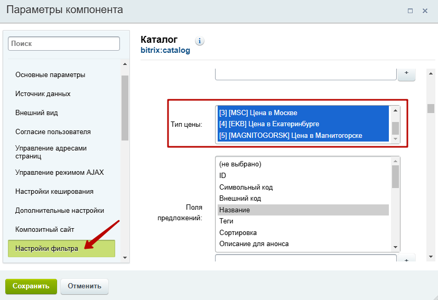Focus the Поиск search field
This screenshot has width=438, height=300.
click(x=64, y=44)
